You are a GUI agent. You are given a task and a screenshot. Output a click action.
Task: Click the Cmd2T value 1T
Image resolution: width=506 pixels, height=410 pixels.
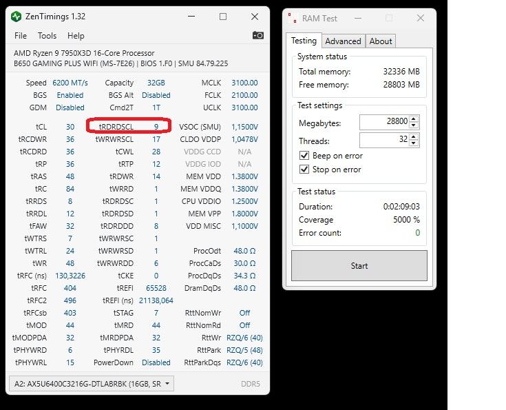point(156,107)
